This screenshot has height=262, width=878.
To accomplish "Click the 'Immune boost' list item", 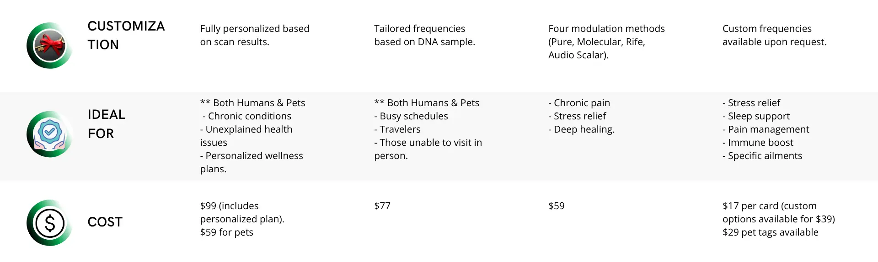I will tap(758, 143).
